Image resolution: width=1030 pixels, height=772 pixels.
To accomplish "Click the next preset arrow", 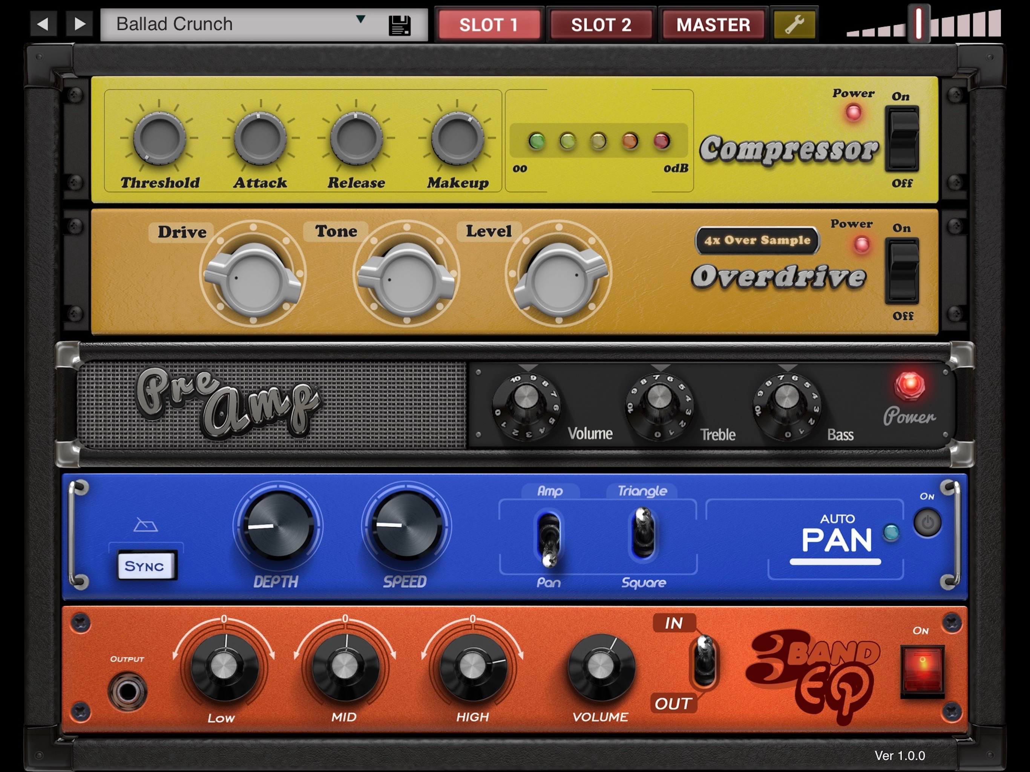I will coord(80,24).
